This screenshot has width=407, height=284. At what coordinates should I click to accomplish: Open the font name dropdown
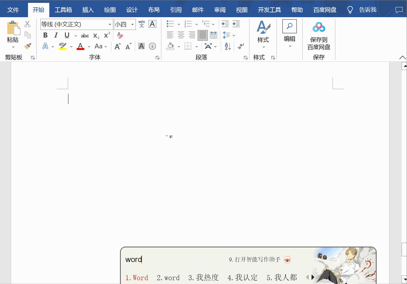pyautogui.click(x=109, y=24)
